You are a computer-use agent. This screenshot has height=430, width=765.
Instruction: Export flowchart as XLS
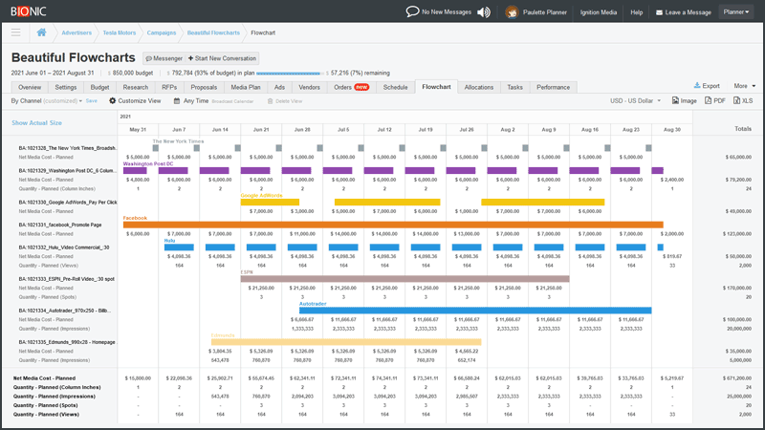click(x=743, y=101)
